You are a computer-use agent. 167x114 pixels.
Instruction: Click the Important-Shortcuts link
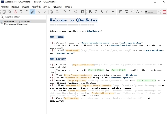pos(83,65)
